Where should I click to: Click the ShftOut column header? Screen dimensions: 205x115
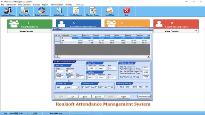pyautogui.click(x=88, y=35)
